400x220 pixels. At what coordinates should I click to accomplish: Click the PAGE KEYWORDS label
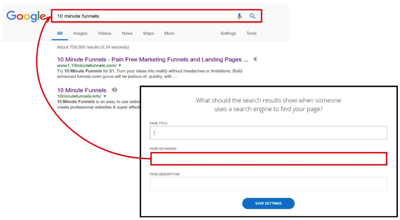point(163,149)
